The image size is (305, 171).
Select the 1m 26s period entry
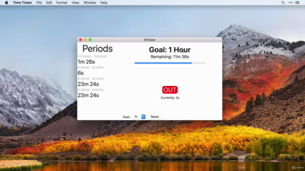(86, 62)
